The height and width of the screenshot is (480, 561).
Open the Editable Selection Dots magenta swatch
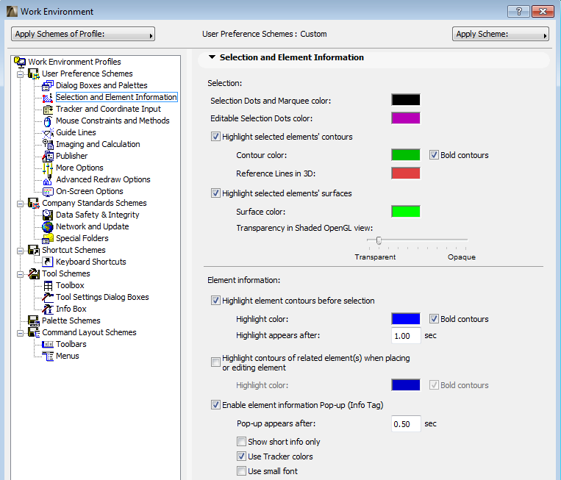(406, 118)
